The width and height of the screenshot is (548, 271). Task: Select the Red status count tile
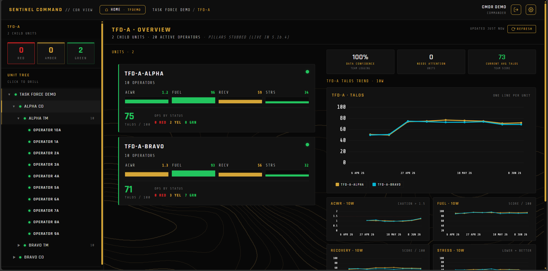pos(21,53)
